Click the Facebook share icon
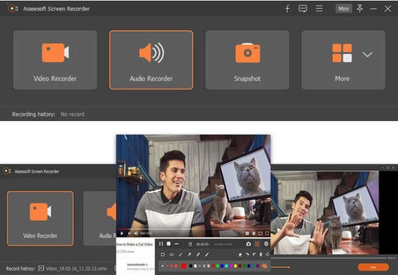This screenshot has height=275, width=398. [x=288, y=9]
